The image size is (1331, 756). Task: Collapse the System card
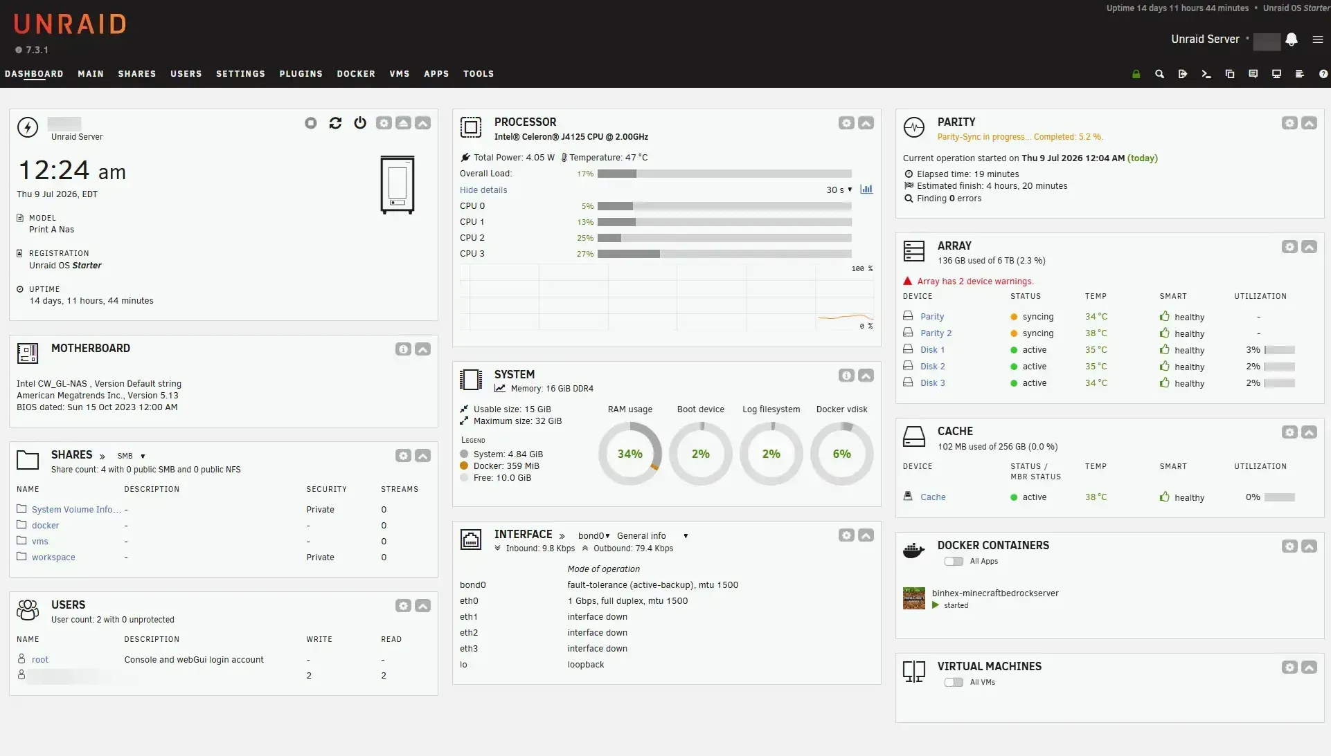866,376
